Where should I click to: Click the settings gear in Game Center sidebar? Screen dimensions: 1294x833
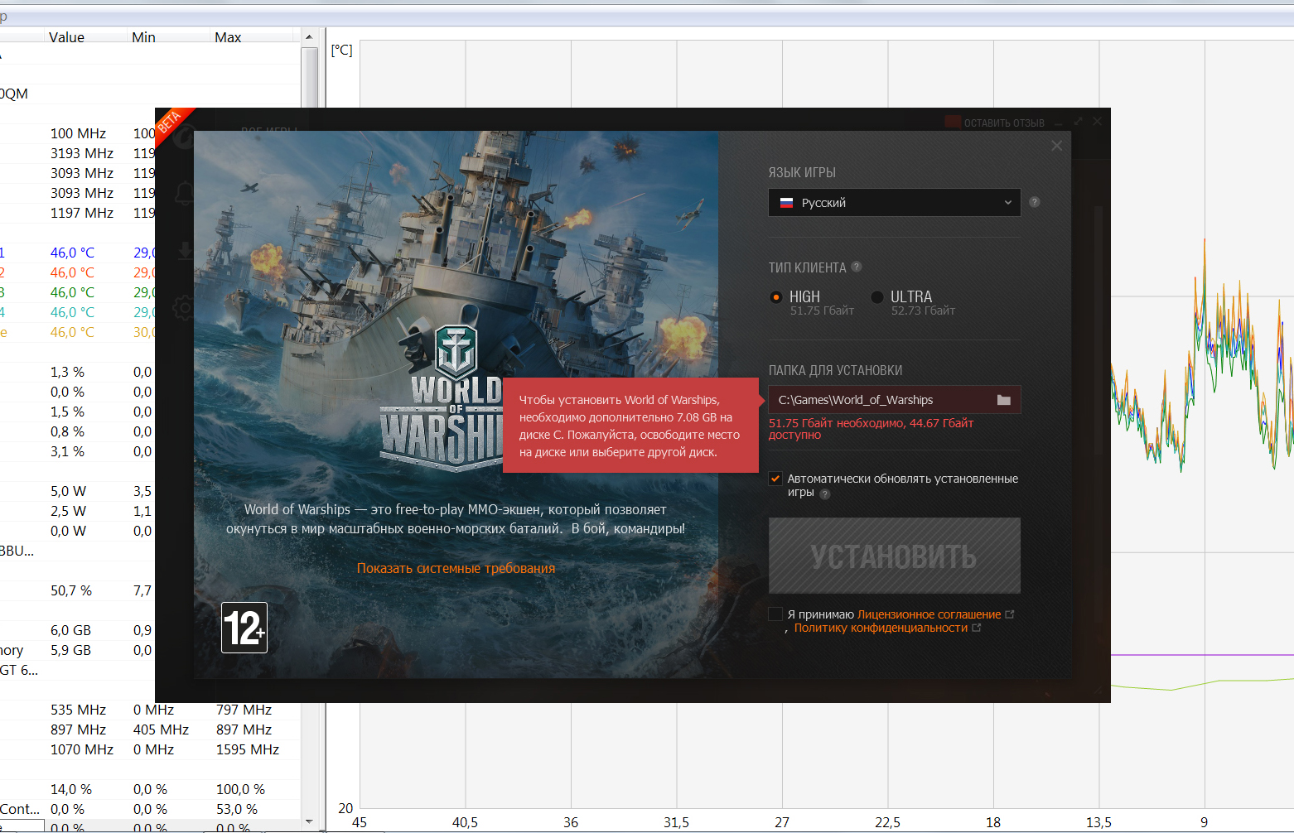[x=184, y=309]
